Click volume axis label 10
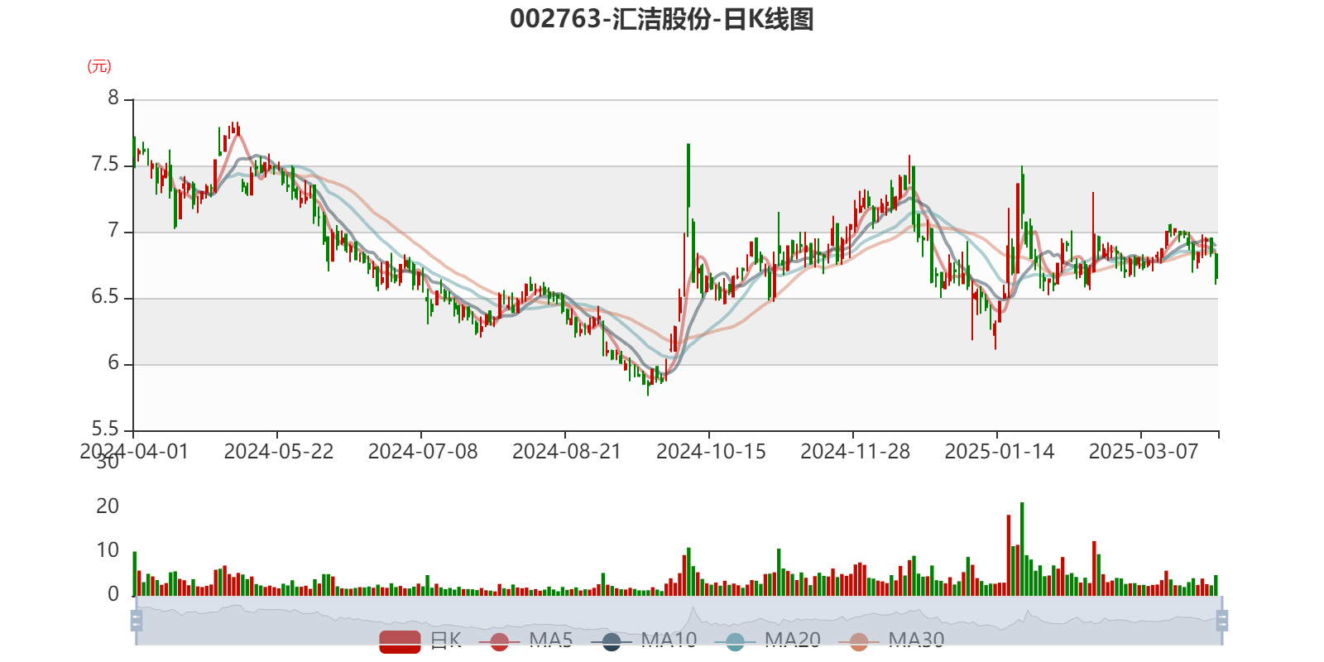The height and width of the screenshot is (662, 1324). pyautogui.click(x=108, y=550)
